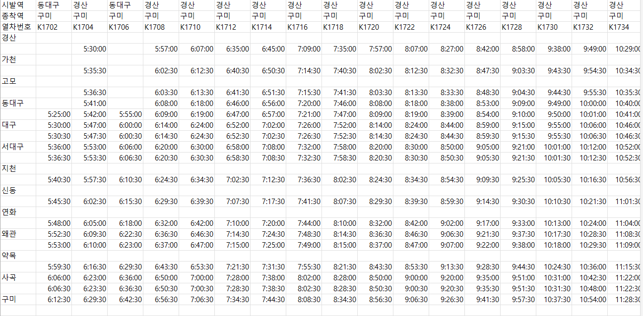Click train number cell K1702
643x316 pixels.
(x=54, y=27)
